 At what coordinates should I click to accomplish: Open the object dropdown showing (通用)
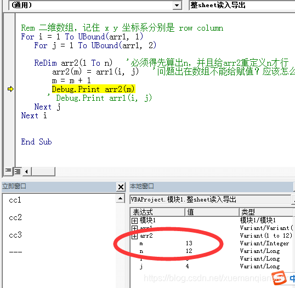point(95,5)
